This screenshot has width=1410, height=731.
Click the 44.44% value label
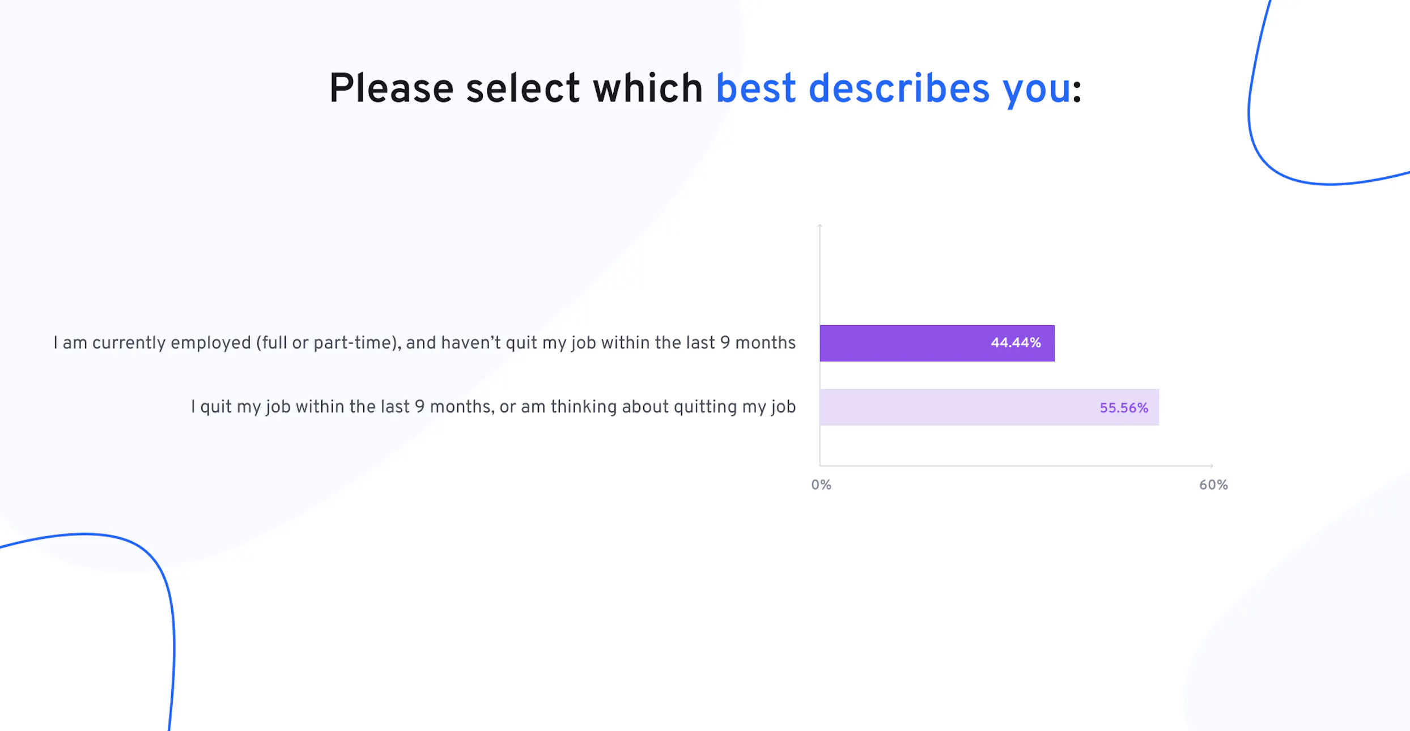pyautogui.click(x=1016, y=343)
